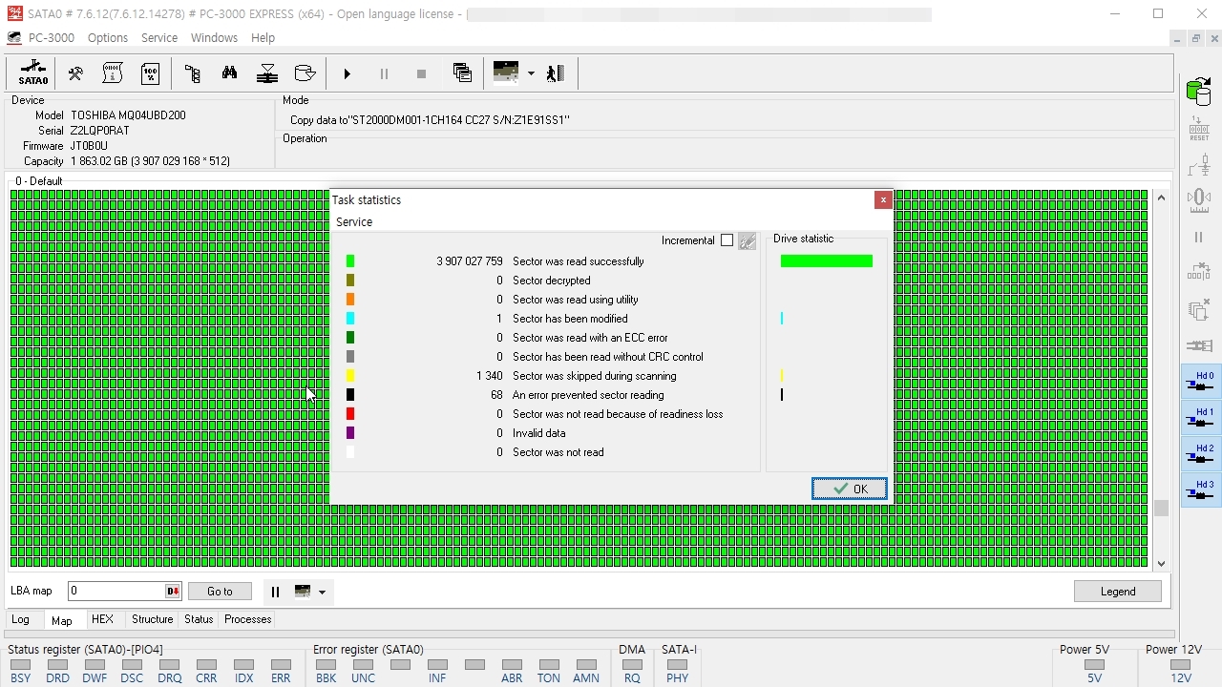
Task: Click the Legend button
Action: pyautogui.click(x=1117, y=592)
